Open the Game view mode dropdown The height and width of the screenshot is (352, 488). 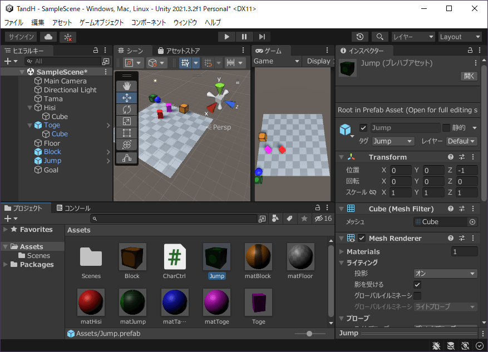point(277,61)
